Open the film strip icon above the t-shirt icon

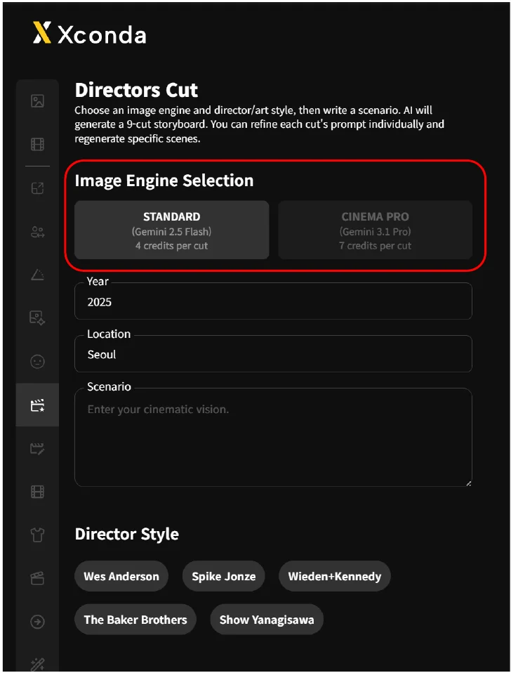[x=38, y=492]
